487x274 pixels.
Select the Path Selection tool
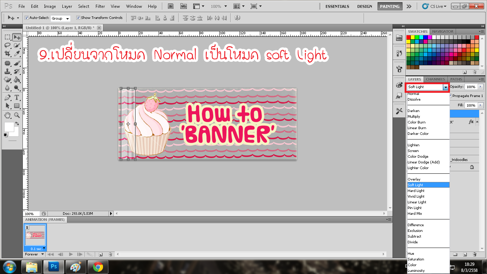tap(7, 106)
